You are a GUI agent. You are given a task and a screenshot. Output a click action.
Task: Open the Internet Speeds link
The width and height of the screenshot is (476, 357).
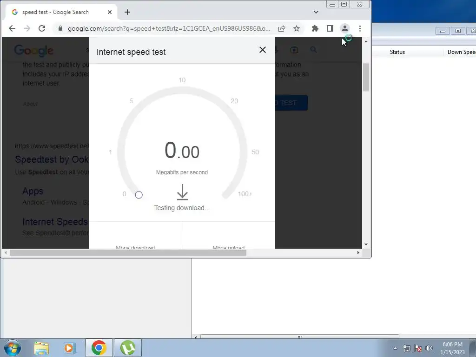(x=55, y=222)
